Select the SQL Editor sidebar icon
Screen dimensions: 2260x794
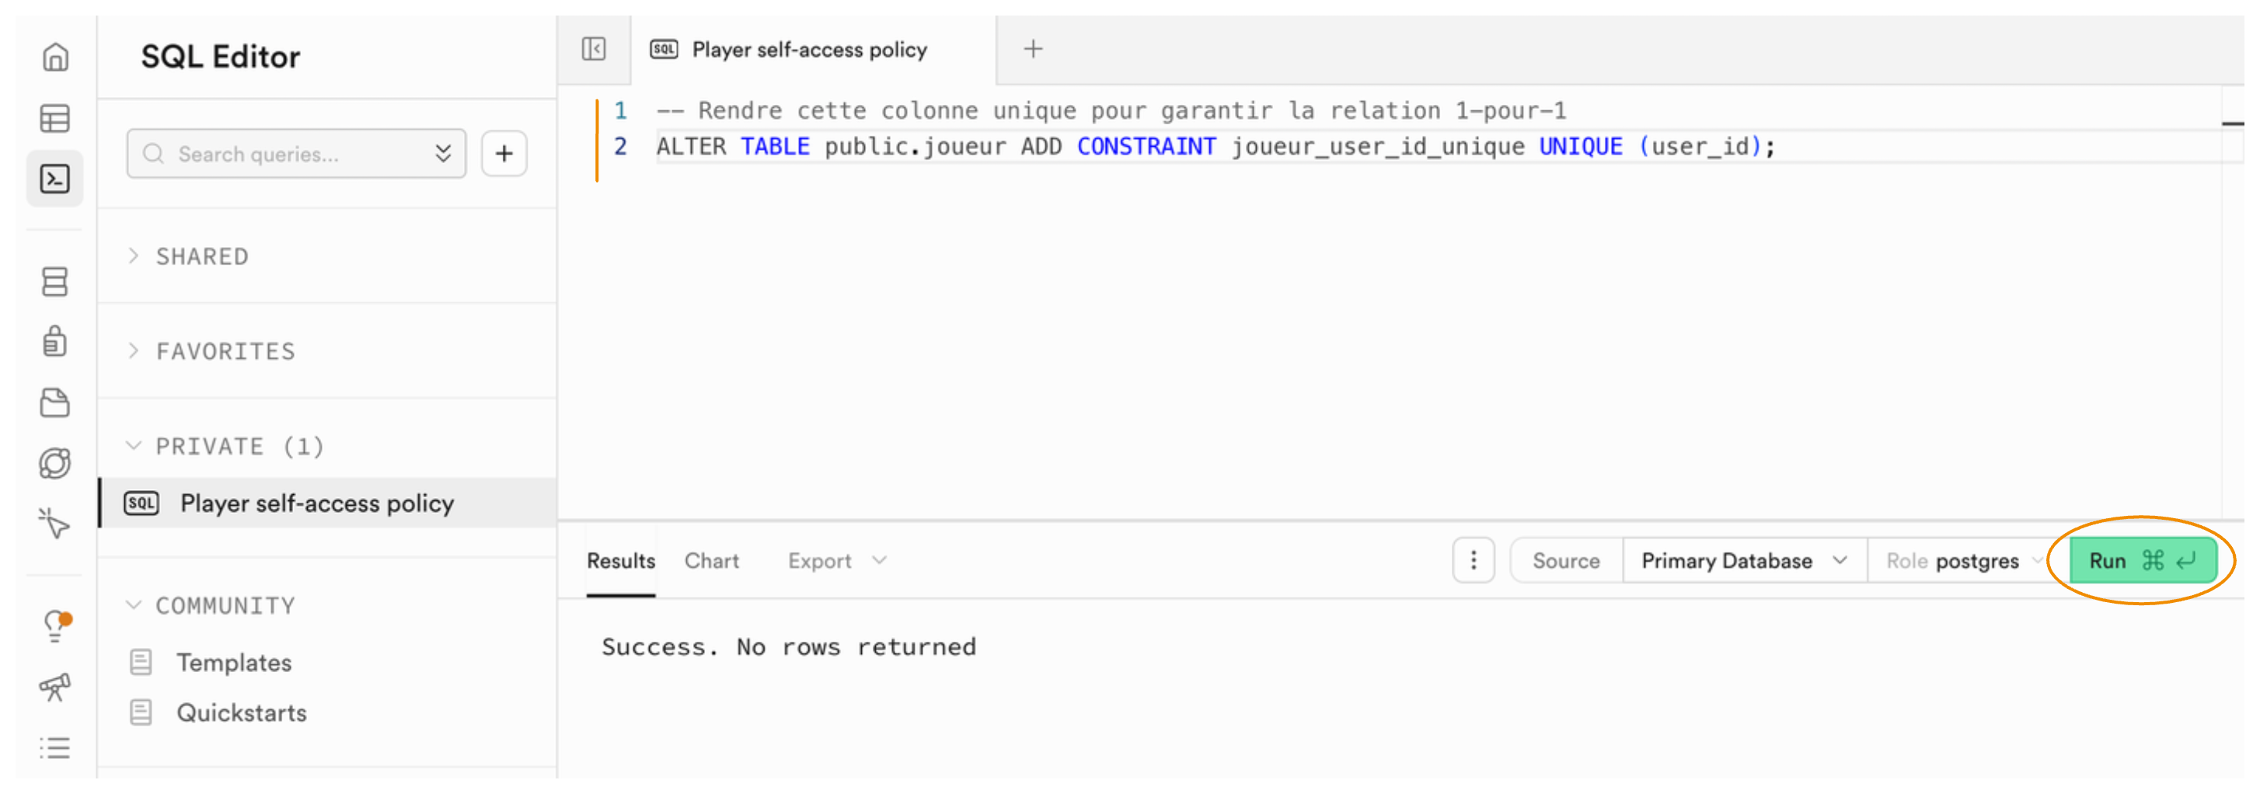coord(55,179)
